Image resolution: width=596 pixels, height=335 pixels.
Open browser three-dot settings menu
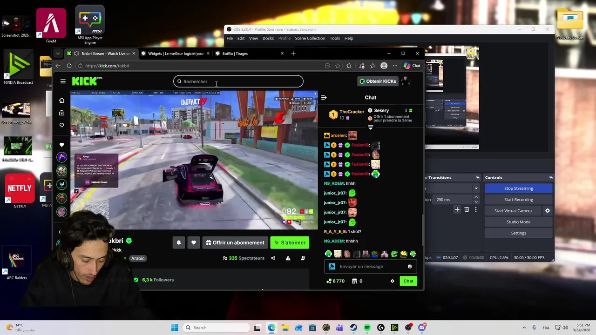point(395,66)
